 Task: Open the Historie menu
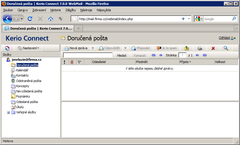tap(56, 10)
